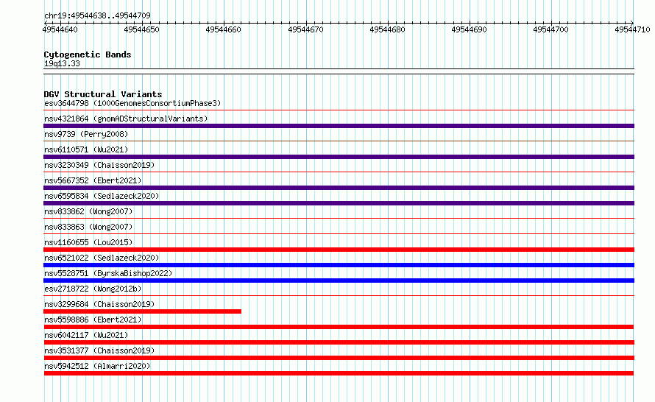Click the purple bar under nsv5667352

click(339, 188)
